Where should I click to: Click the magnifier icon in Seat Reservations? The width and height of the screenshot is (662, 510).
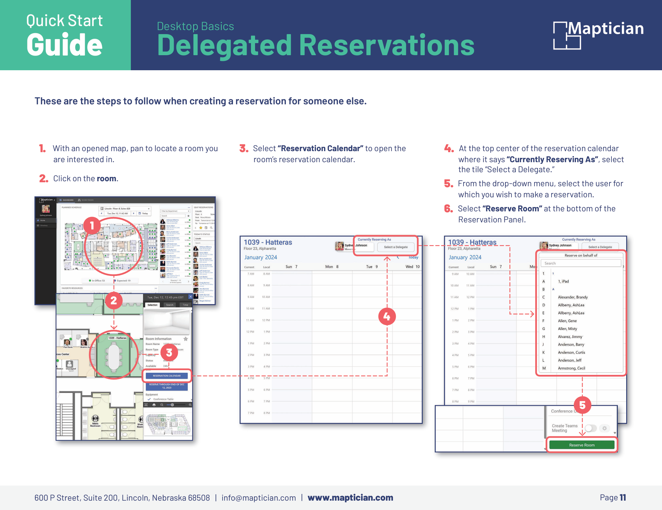tap(211, 228)
